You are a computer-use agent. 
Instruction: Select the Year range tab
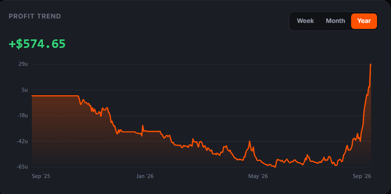[x=364, y=21]
